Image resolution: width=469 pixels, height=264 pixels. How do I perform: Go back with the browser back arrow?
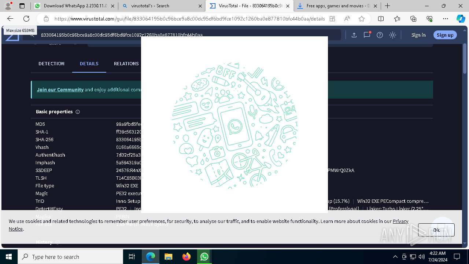point(10,19)
